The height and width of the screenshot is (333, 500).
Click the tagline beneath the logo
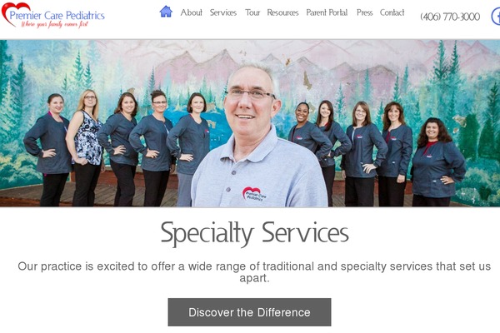tap(54, 24)
